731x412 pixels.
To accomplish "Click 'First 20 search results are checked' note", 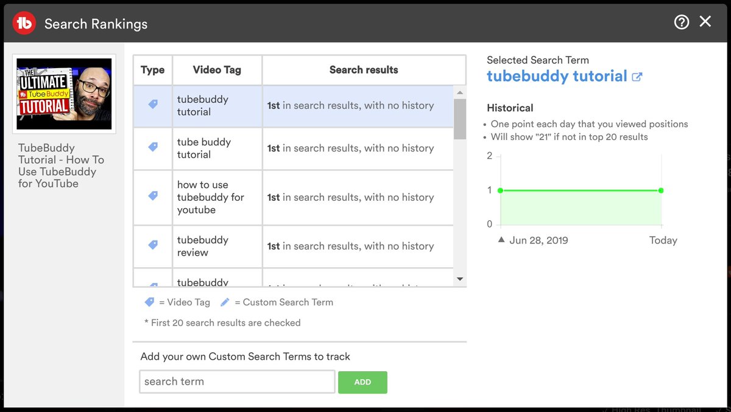I will tap(222, 323).
